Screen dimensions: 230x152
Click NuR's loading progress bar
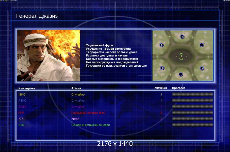pyautogui.click(x=192, y=125)
